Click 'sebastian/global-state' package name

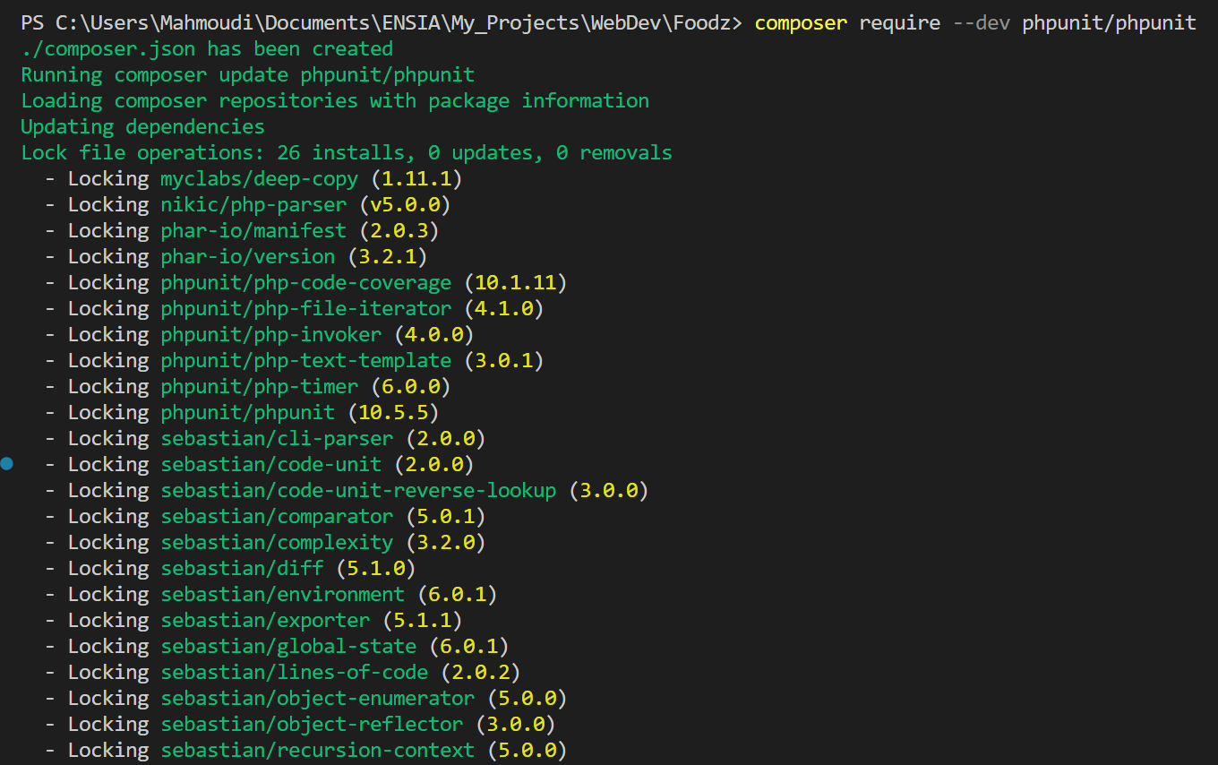click(x=288, y=646)
